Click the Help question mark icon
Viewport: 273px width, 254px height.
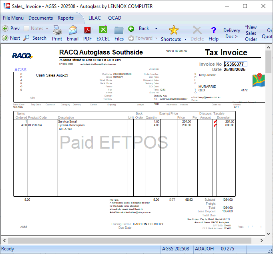tap(213, 33)
